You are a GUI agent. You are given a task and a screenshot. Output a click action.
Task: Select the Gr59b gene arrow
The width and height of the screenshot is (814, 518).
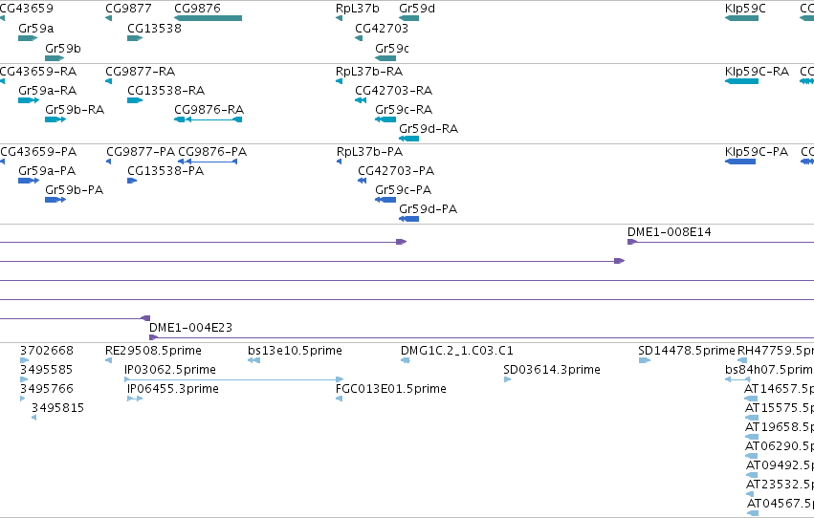(55, 58)
